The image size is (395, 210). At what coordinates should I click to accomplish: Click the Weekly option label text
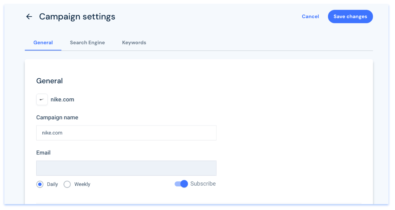pos(82,184)
